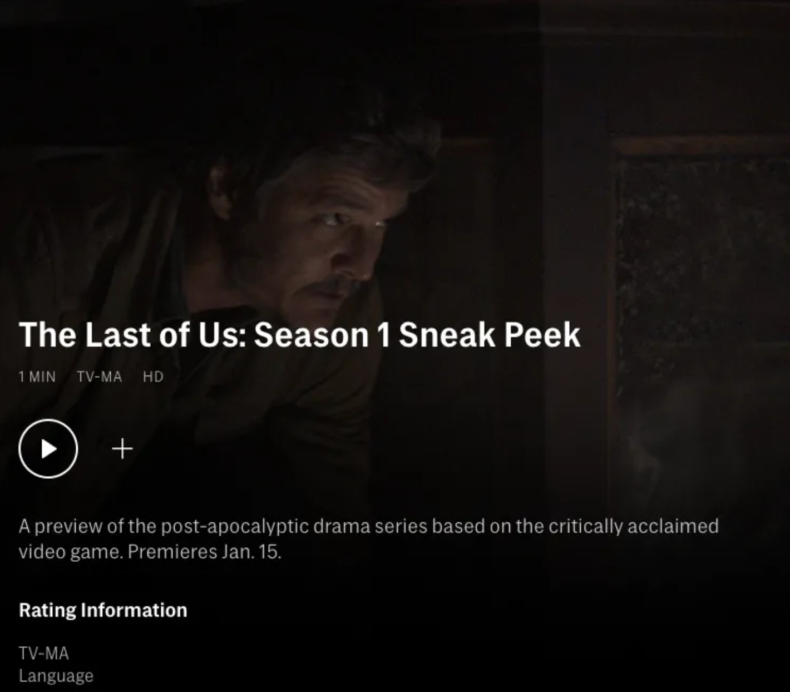
Task: Select the "critically acclaimed" phrase in the description
Action: click(x=634, y=526)
